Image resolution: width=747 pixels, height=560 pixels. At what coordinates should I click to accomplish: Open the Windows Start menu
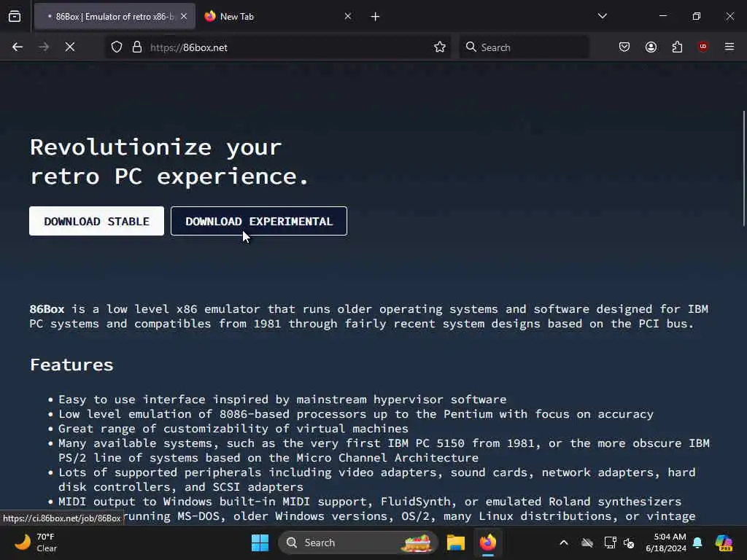[x=260, y=542]
